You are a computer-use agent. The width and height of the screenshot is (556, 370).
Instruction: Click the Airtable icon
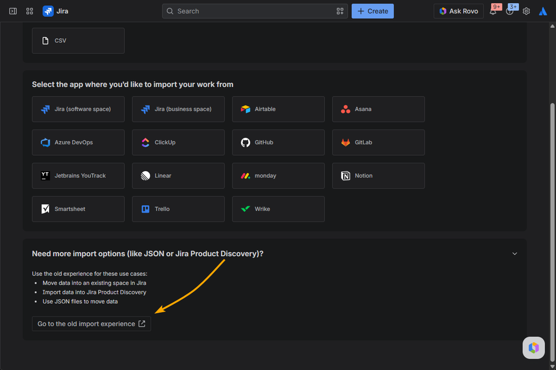(x=245, y=109)
